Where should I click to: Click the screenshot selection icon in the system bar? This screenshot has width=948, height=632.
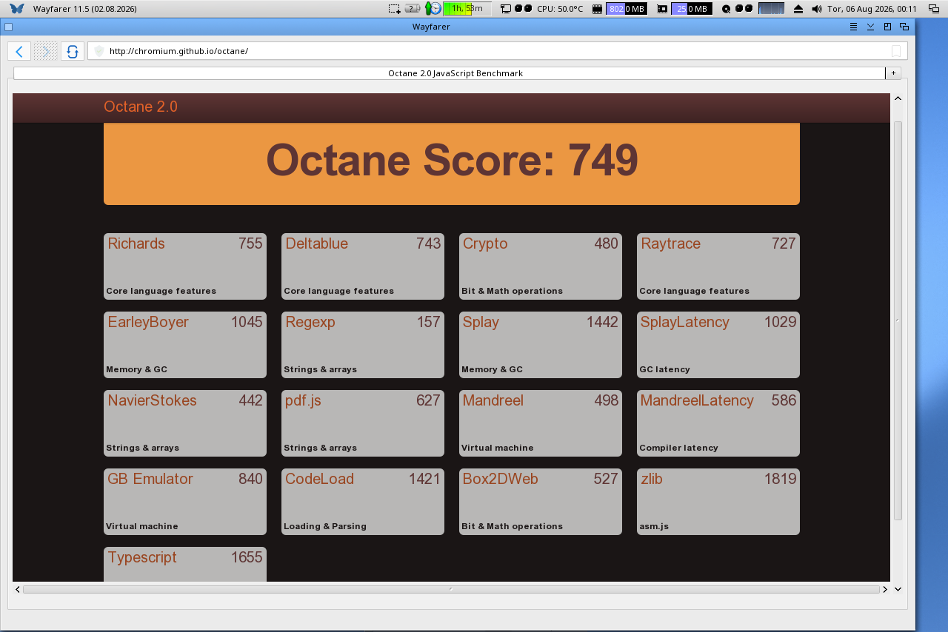point(395,9)
